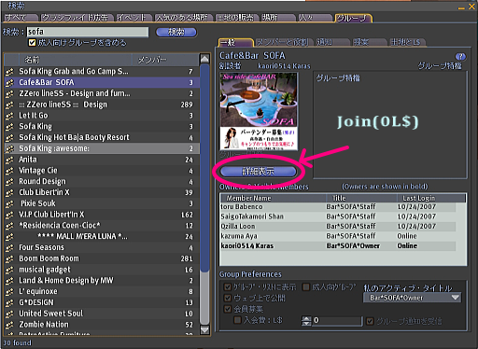
Task: Click the enrollment fee value field
Action: 337,320
